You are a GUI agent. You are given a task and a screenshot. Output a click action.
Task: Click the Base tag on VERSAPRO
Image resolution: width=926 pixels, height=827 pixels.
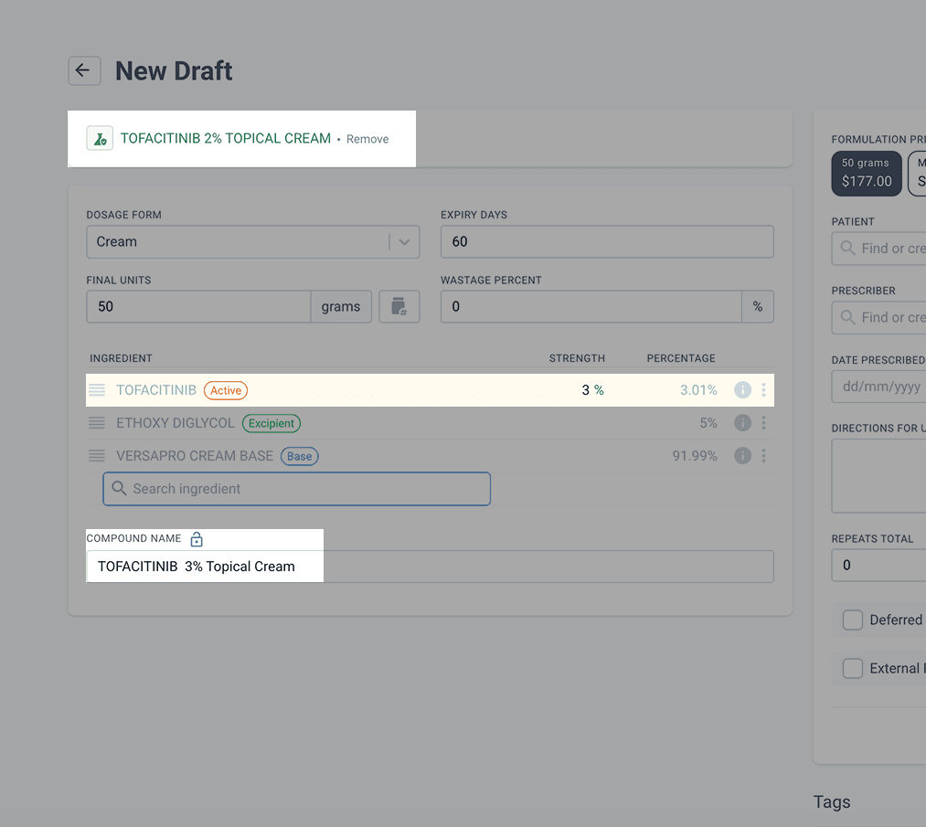pyautogui.click(x=300, y=456)
